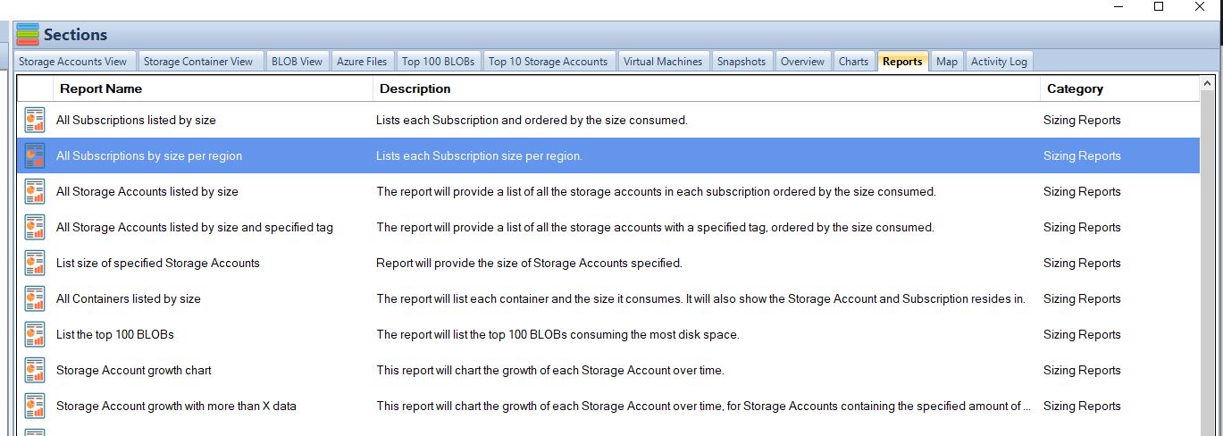The height and width of the screenshot is (436, 1223).
Task: Open the Top 100 BLOBs tab
Action: tap(439, 62)
